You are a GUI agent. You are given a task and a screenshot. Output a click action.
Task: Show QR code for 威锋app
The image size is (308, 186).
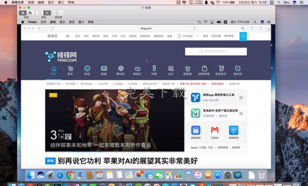tap(241, 98)
